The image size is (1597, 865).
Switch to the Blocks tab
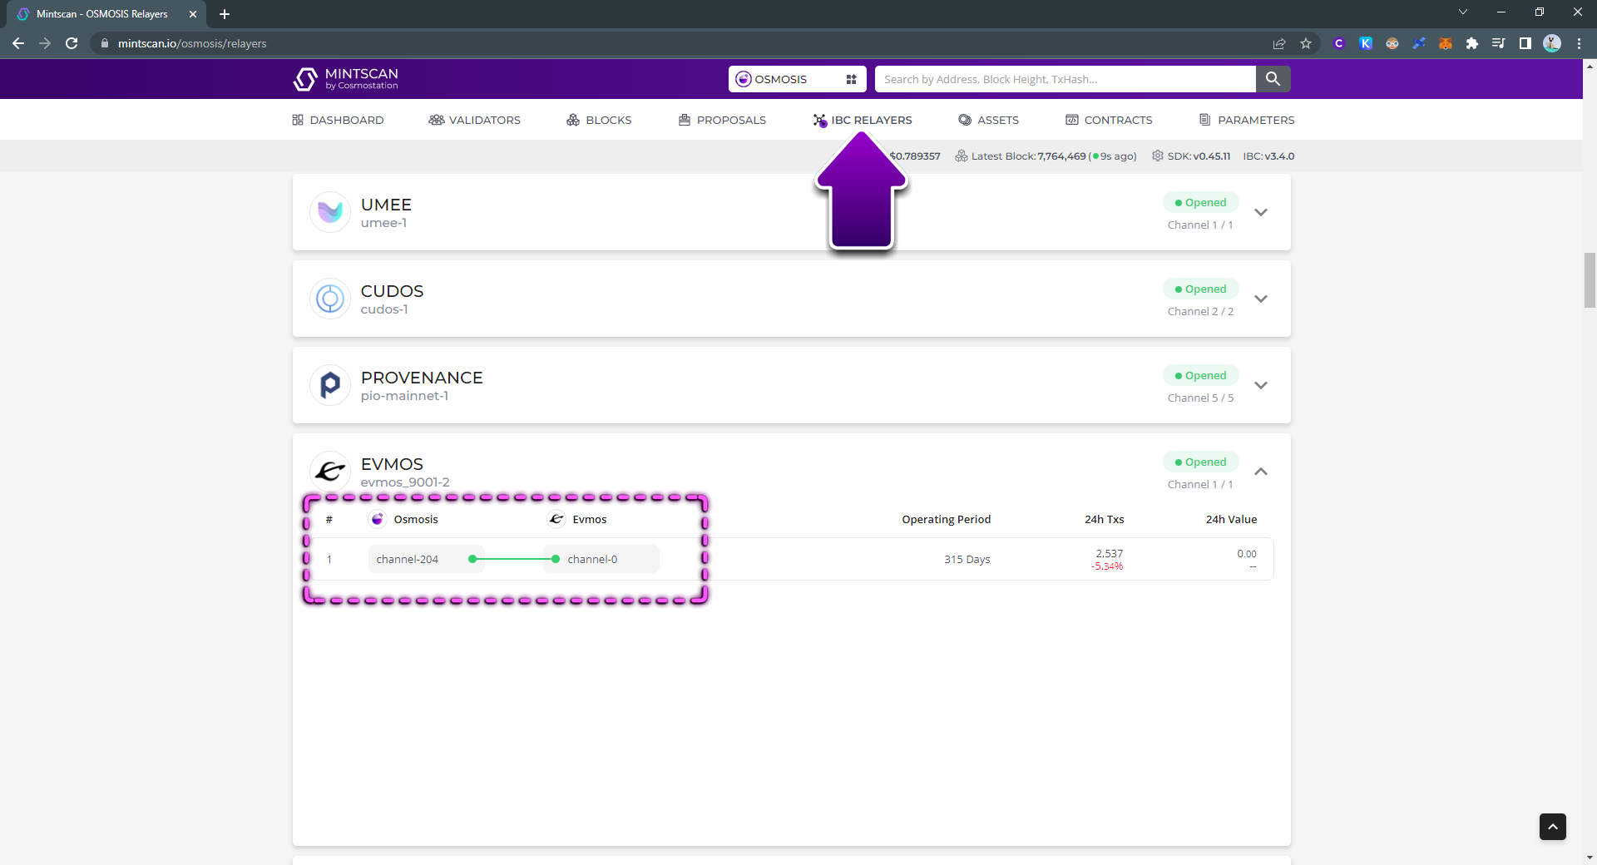click(x=599, y=120)
